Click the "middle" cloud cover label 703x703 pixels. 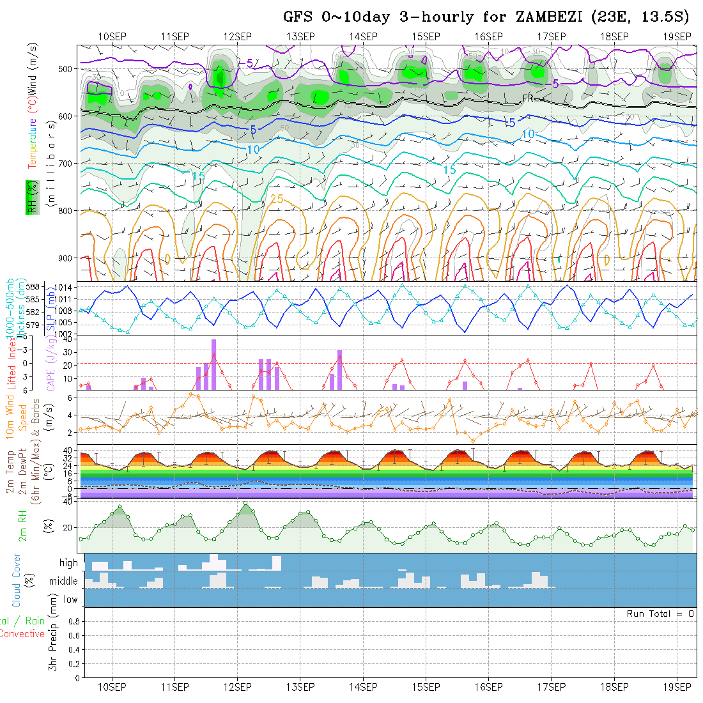pyautogui.click(x=64, y=582)
